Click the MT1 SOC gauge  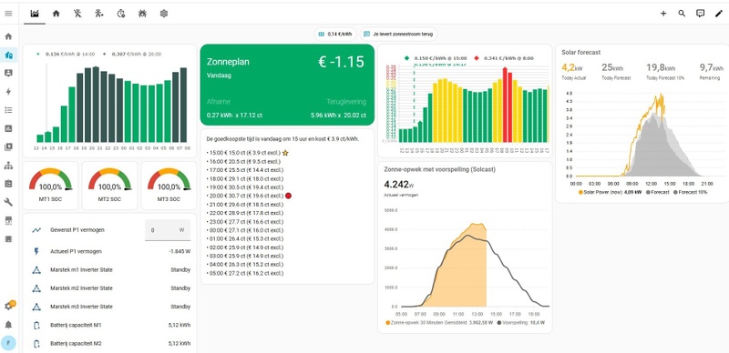pyautogui.click(x=50, y=186)
